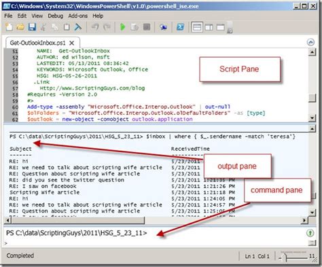Open New Remote PowerShell Tab icon
Screen dimensions: 322x267
163,27
